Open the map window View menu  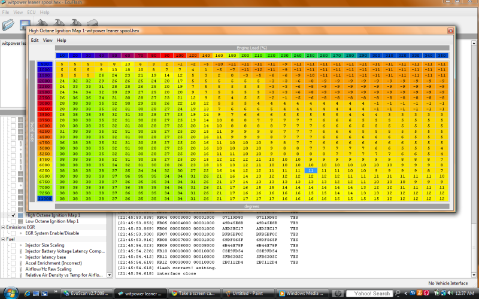pyautogui.click(x=47, y=40)
